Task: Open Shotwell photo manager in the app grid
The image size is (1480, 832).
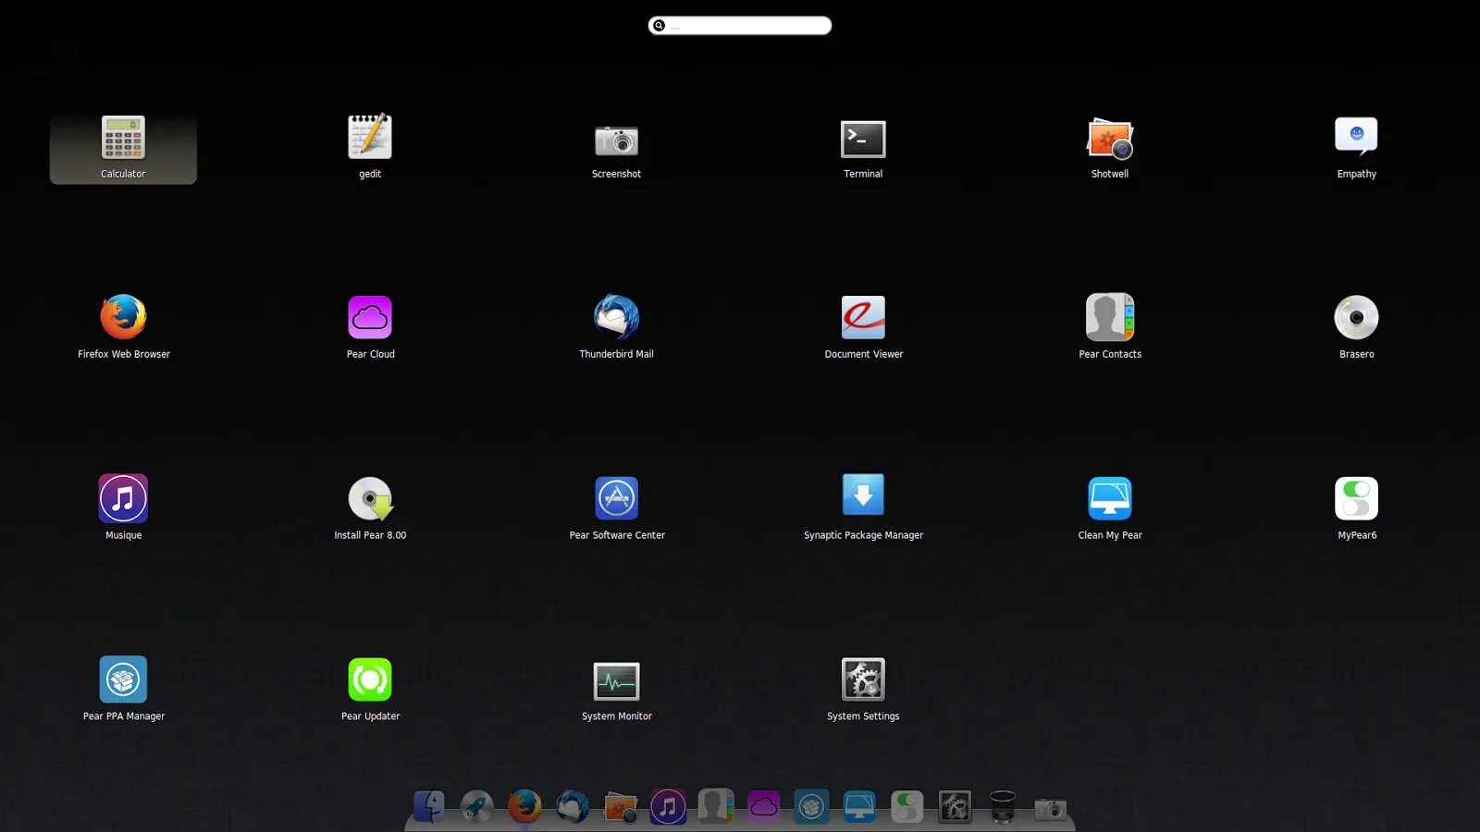Action: (1110, 148)
